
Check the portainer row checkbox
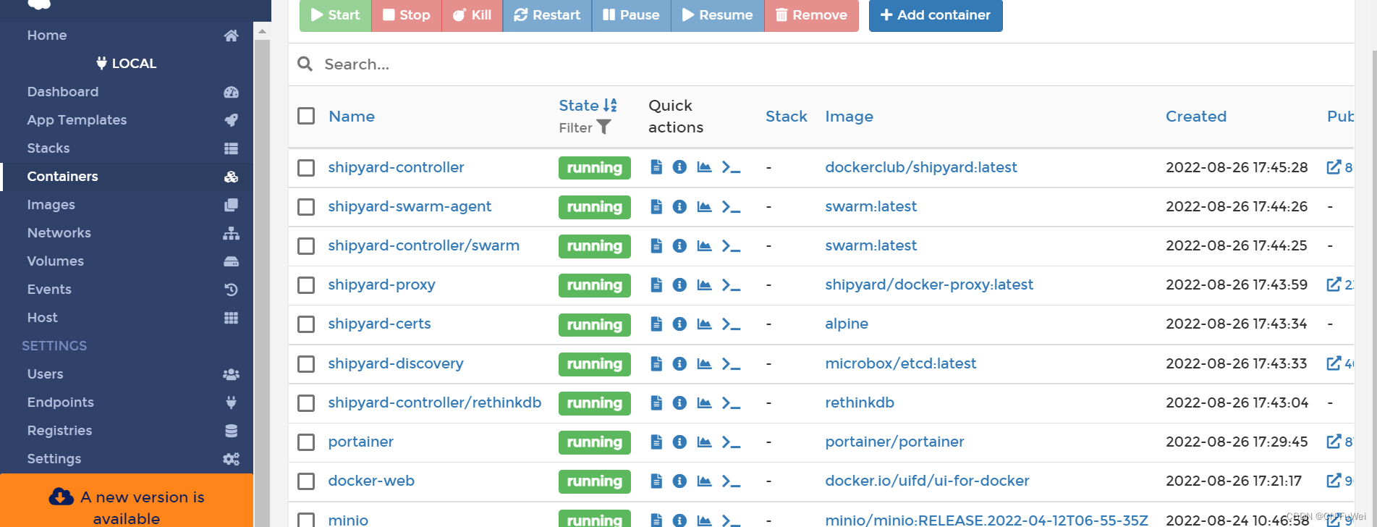pos(306,442)
